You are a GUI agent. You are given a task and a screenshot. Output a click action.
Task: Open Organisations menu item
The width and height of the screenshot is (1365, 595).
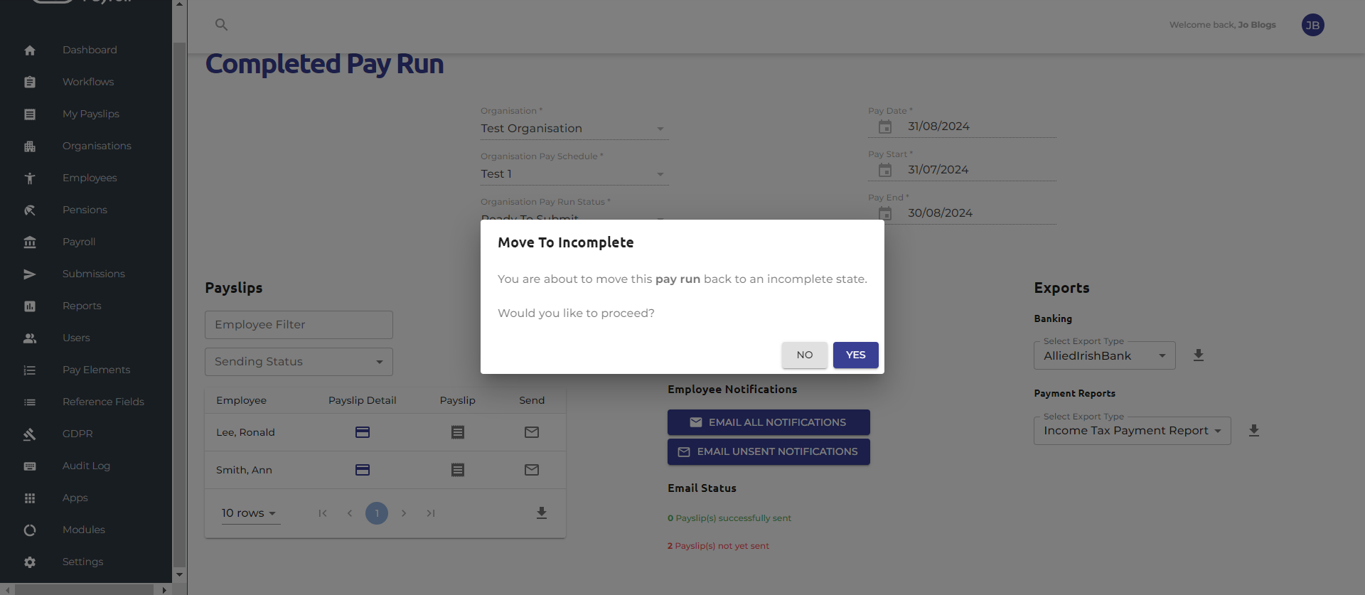coord(97,146)
